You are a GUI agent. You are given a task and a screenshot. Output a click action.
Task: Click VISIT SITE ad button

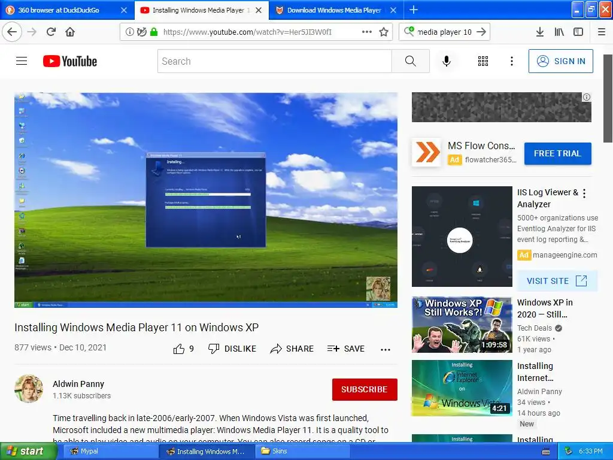click(x=557, y=281)
